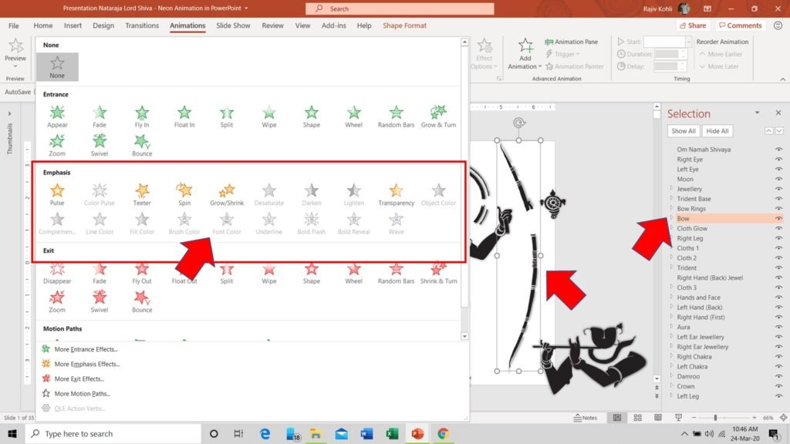Hide the Om Namah Shivaya object
790x444 pixels.
click(778, 150)
